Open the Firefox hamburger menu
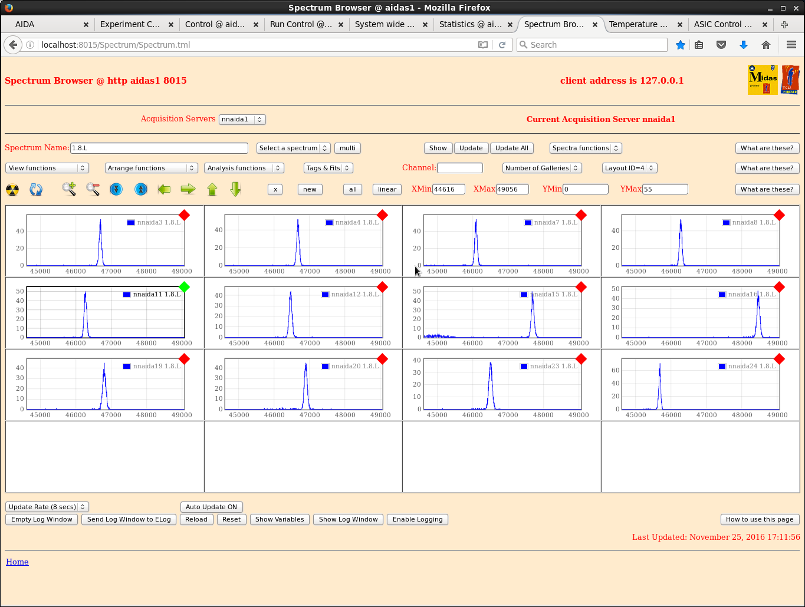Image resolution: width=805 pixels, height=607 pixels. (791, 45)
